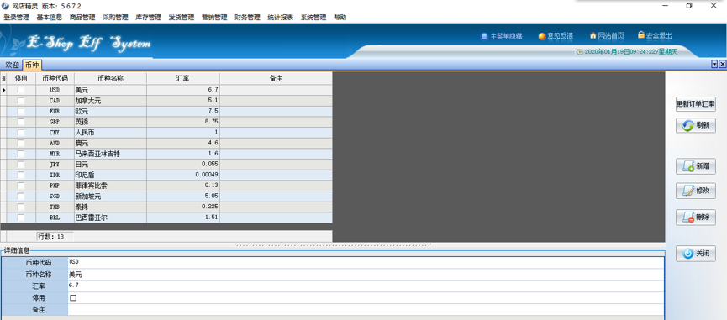
Task: Click the 主菜单隐藏 icon in header
Action: [x=484, y=36]
